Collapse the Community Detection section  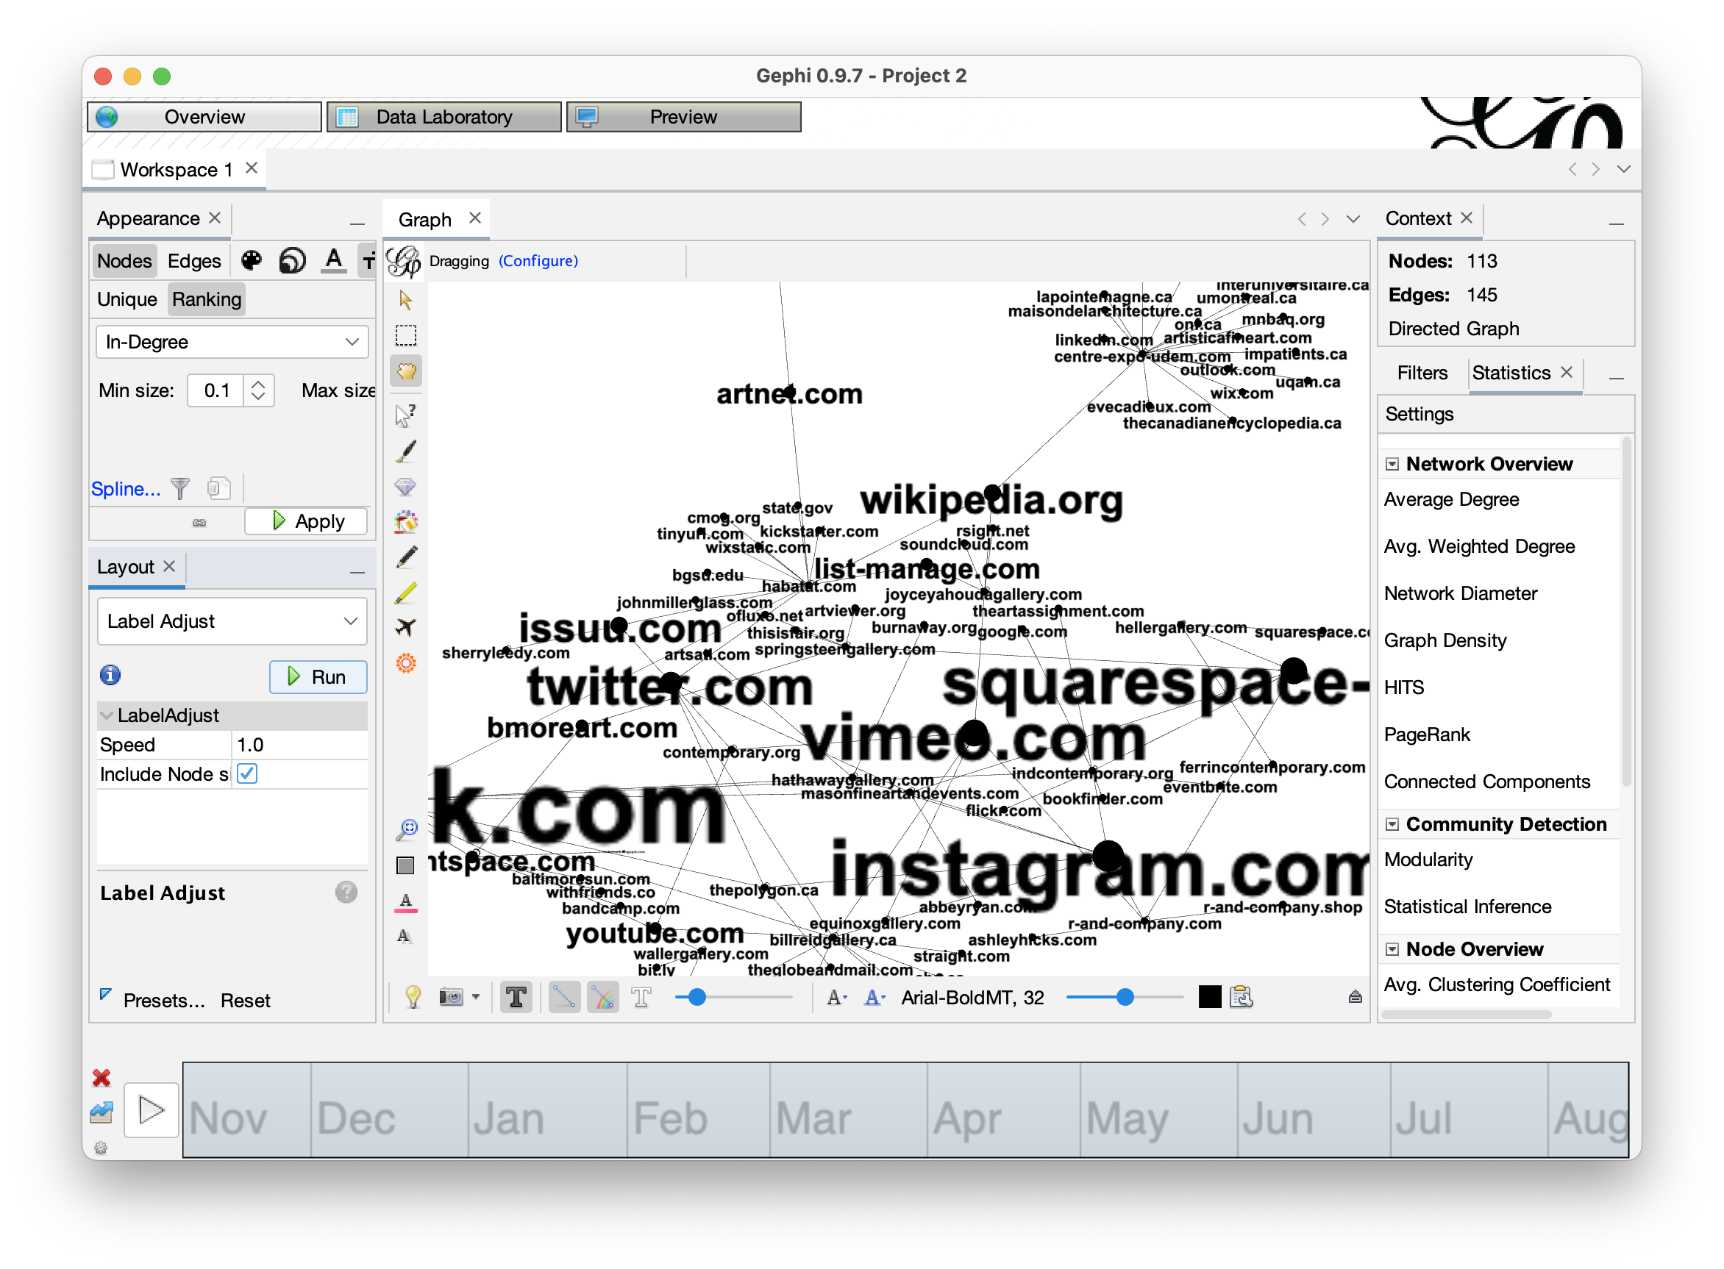tap(1392, 824)
